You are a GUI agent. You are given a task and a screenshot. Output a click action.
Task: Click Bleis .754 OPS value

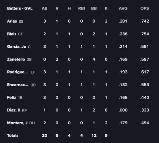[145, 34]
